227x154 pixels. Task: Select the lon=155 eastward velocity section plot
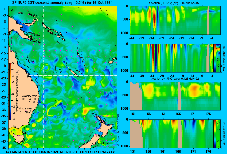pyautogui.click(x=172, y=58)
